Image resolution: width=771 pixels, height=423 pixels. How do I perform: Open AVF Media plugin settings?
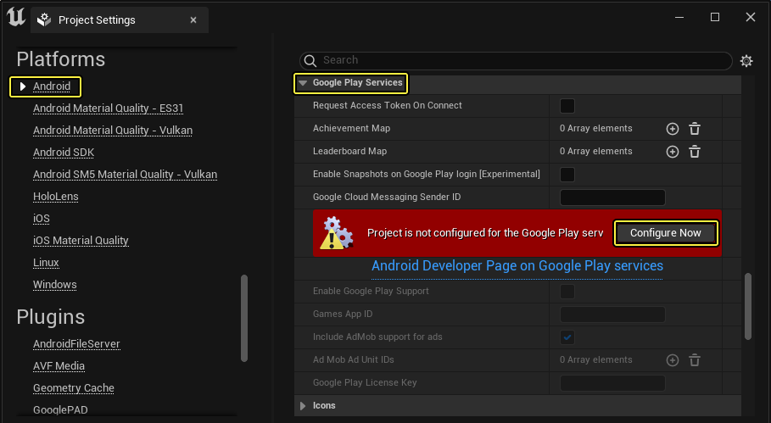[x=59, y=366]
